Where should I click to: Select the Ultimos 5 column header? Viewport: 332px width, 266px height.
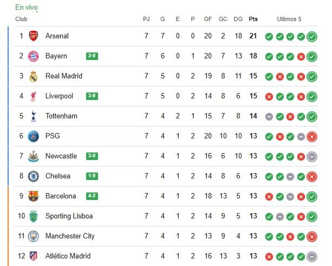(289, 19)
